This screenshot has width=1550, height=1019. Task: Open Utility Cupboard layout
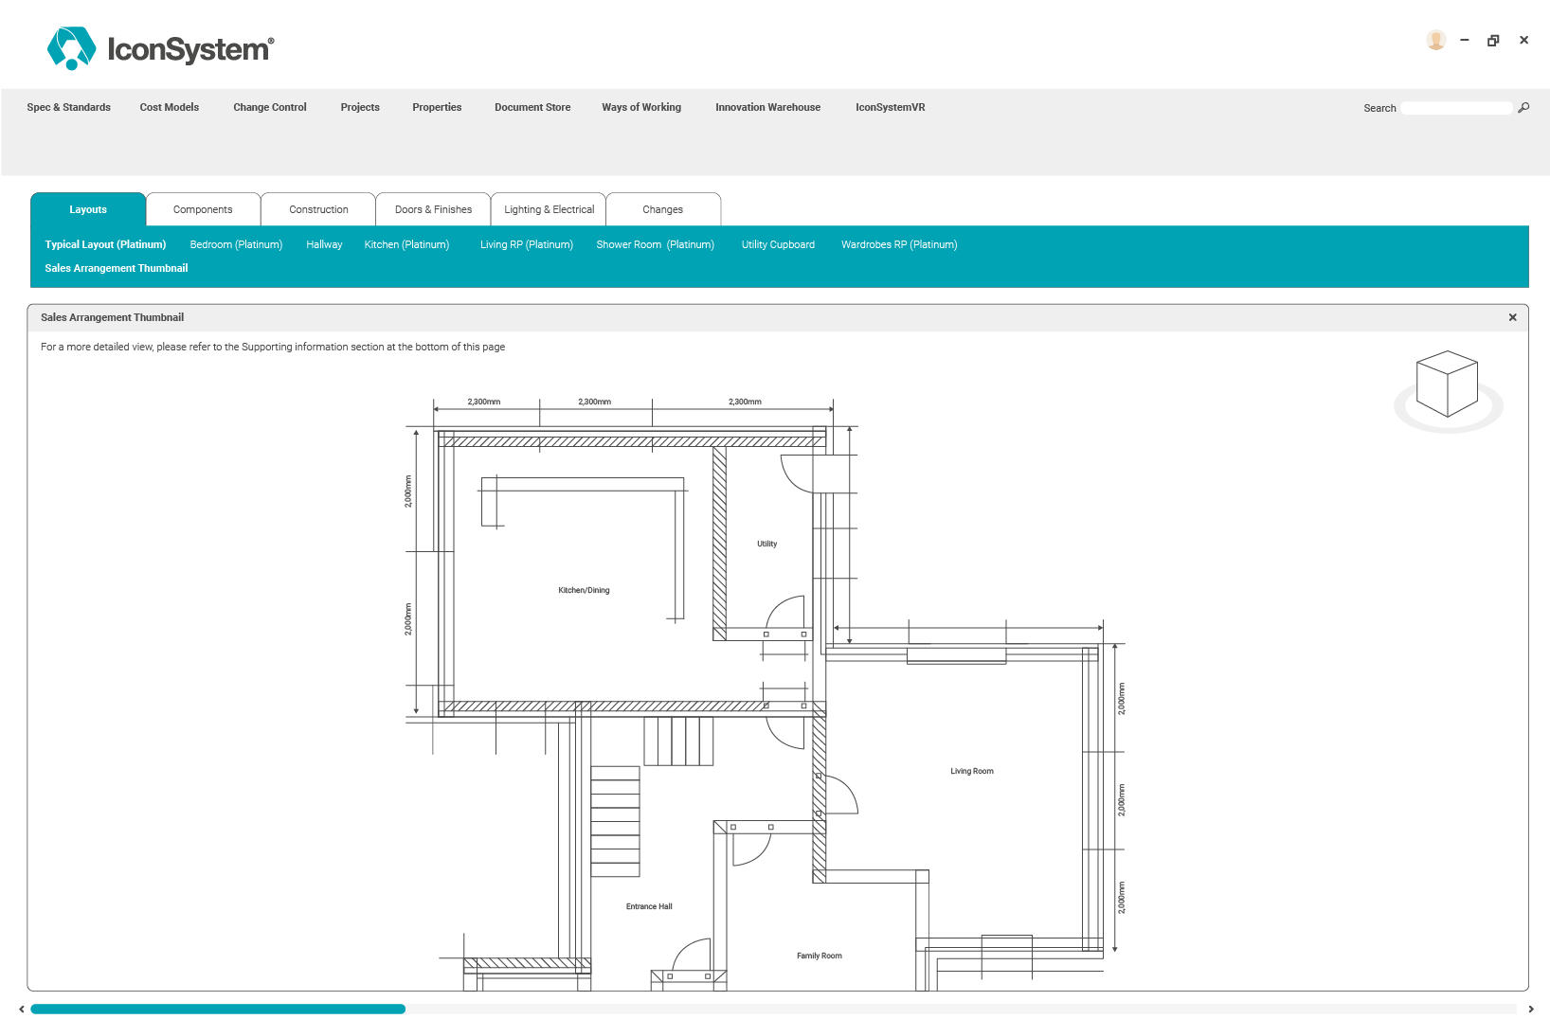tap(778, 244)
